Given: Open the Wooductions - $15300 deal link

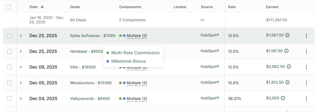Looking at the screenshot, I should 91,83.
